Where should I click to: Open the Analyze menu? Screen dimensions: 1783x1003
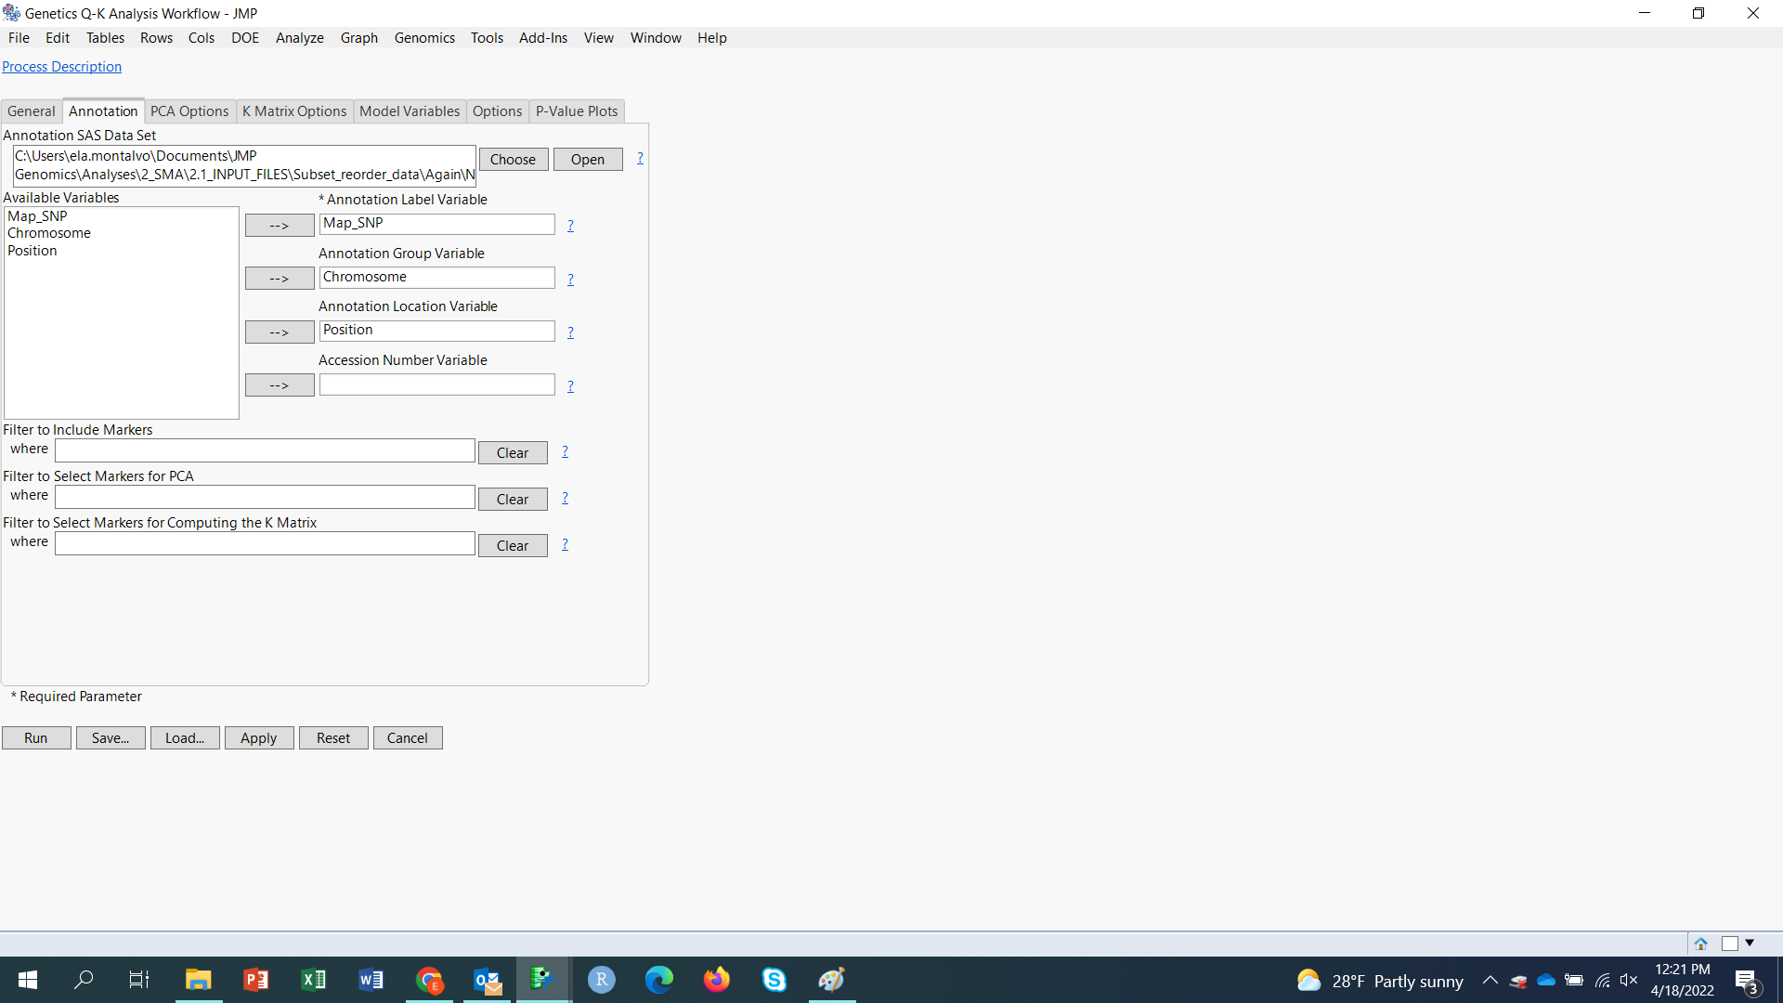tap(299, 38)
